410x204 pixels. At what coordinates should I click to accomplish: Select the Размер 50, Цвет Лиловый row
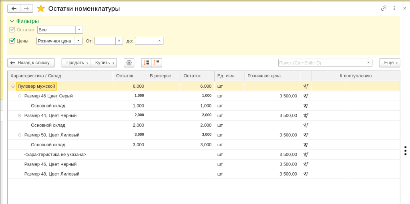tap(204, 135)
